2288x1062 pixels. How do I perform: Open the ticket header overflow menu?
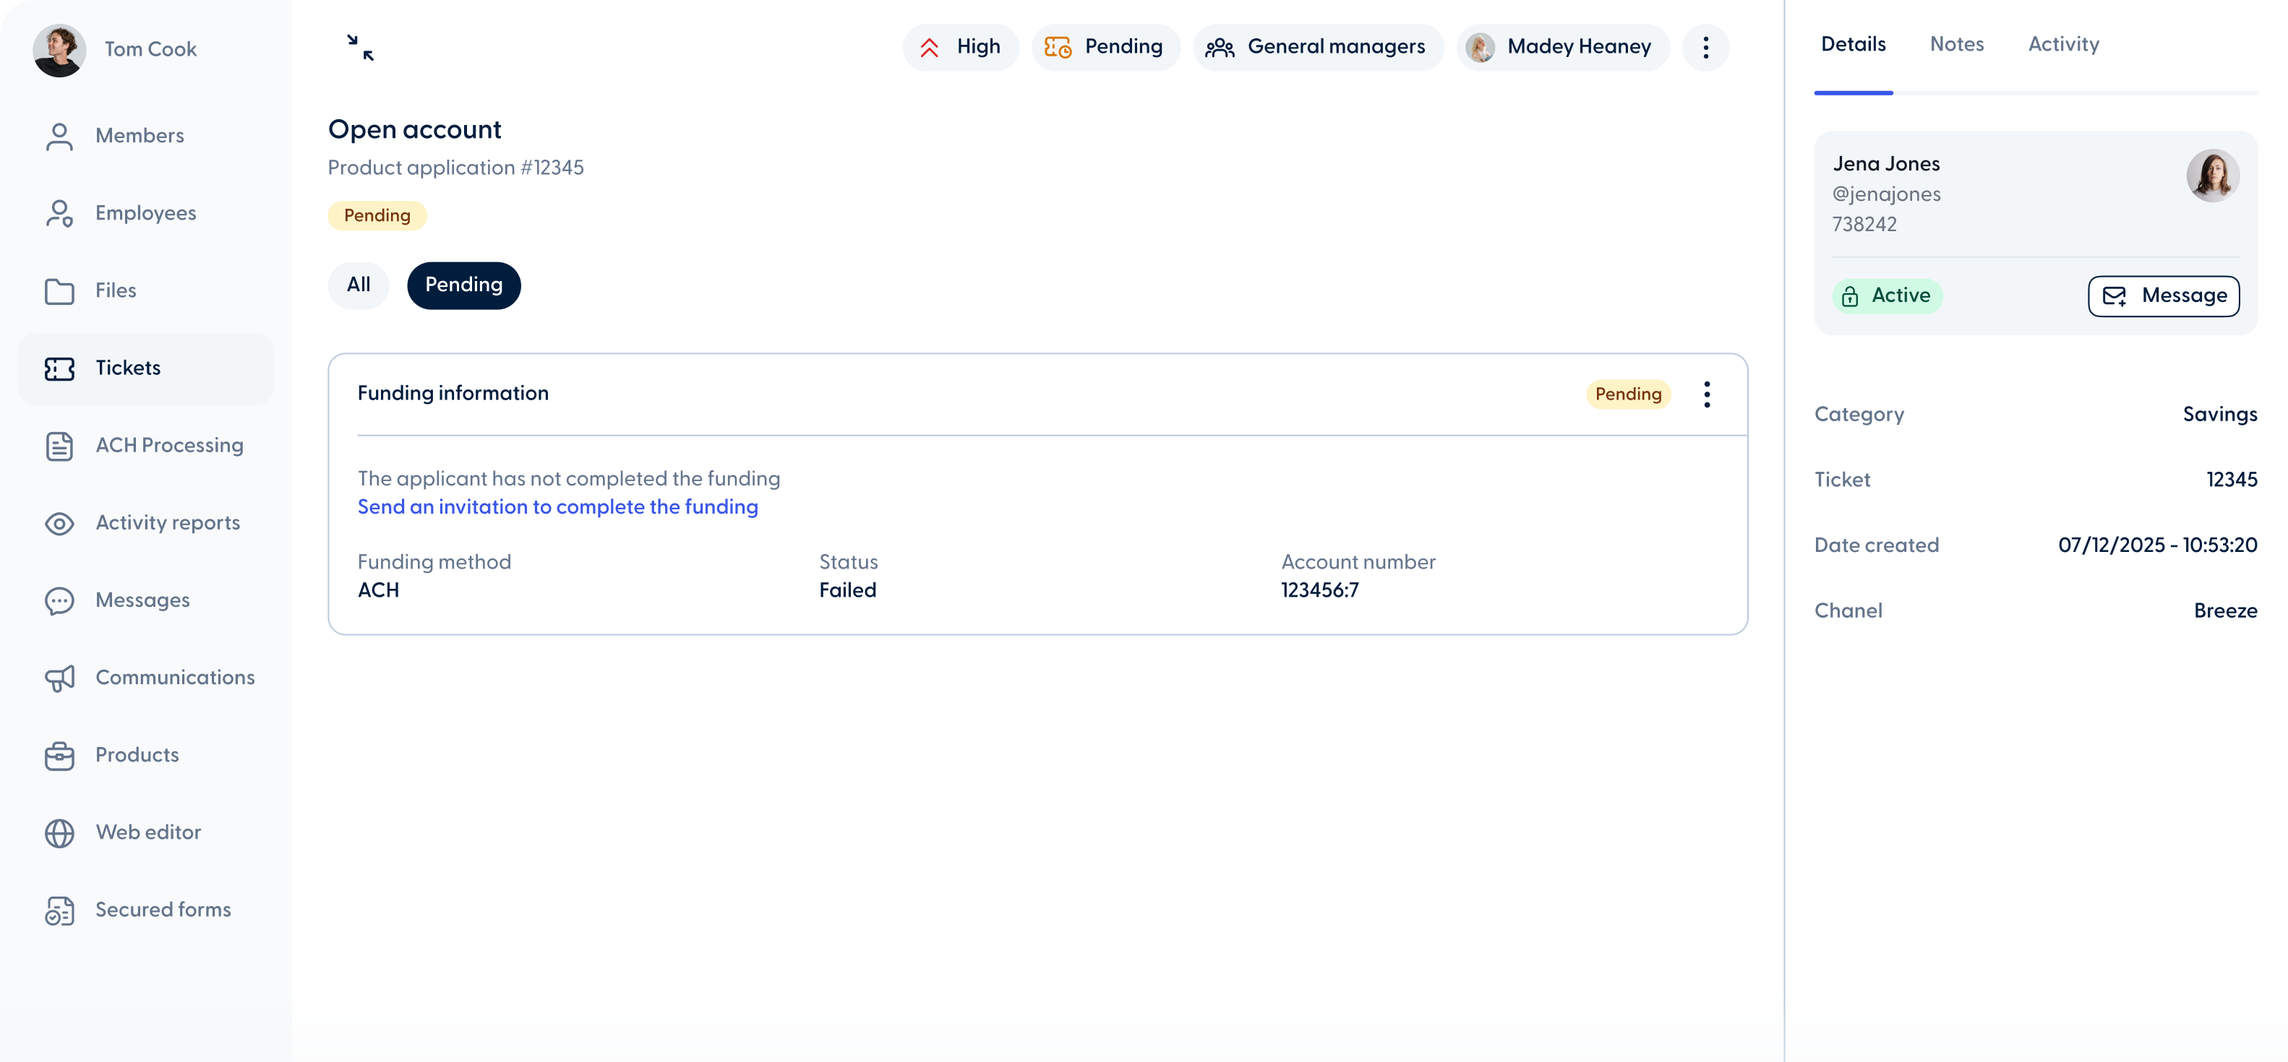coord(1705,47)
